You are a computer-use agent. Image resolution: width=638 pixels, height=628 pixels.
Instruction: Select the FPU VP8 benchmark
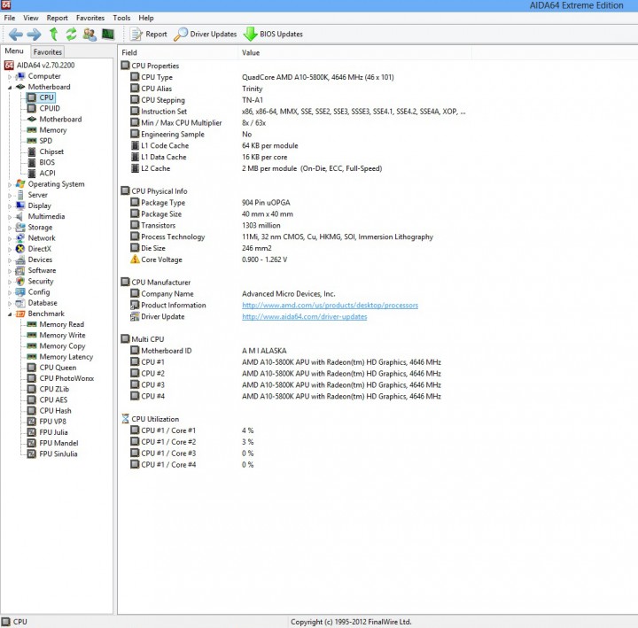[x=47, y=422]
